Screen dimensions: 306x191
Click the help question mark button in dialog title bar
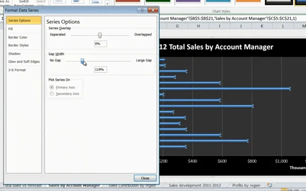142,10
